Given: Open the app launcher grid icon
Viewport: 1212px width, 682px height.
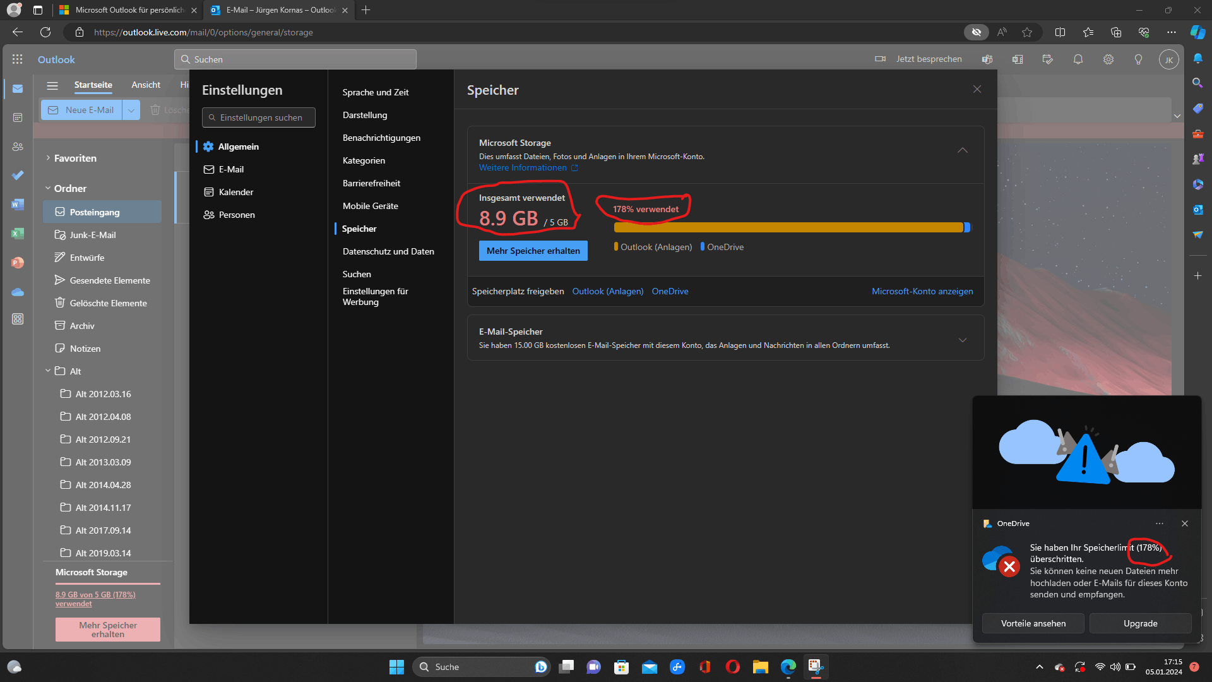Looking at the screenshot, I should [x=18, y=59].
